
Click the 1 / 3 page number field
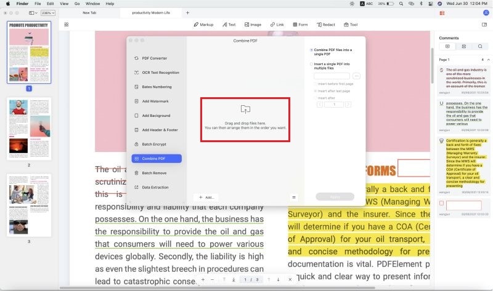(251, 279)
